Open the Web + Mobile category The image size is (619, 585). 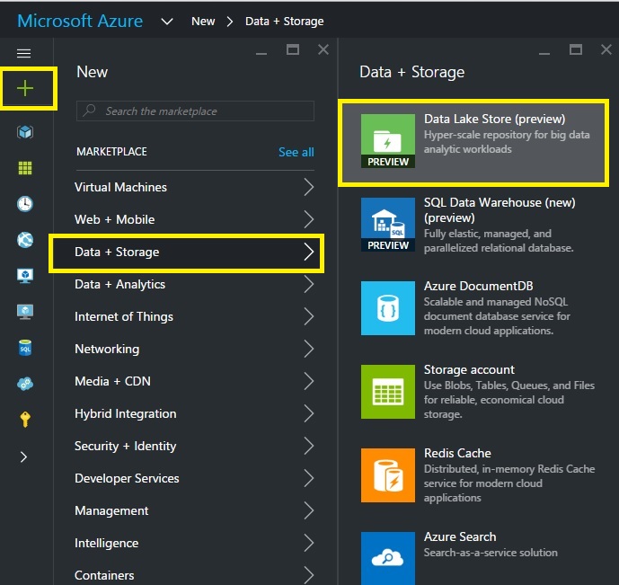tap(195, 219)
